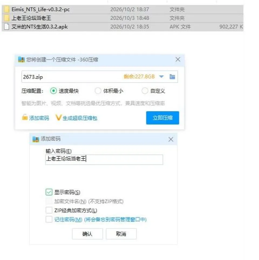Select the 自定义 radio option
The image size is (259, 260).
[x=145, y=91]
